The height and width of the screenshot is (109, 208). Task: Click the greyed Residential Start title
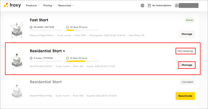tap(46, 82)
